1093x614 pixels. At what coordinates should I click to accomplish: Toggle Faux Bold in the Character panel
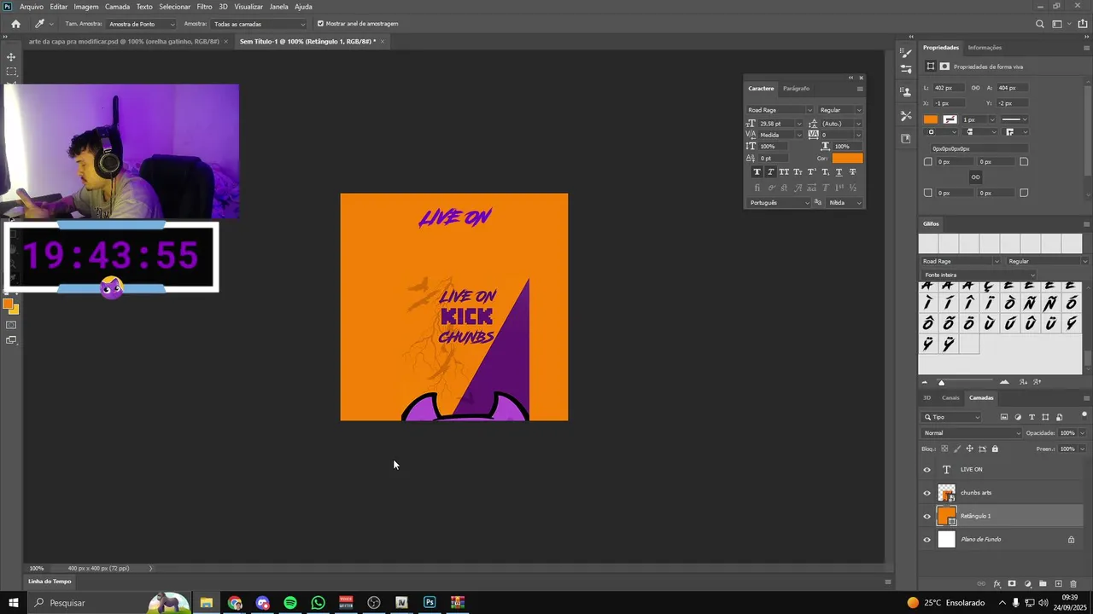pyautogui.click(x=757, y=172)
